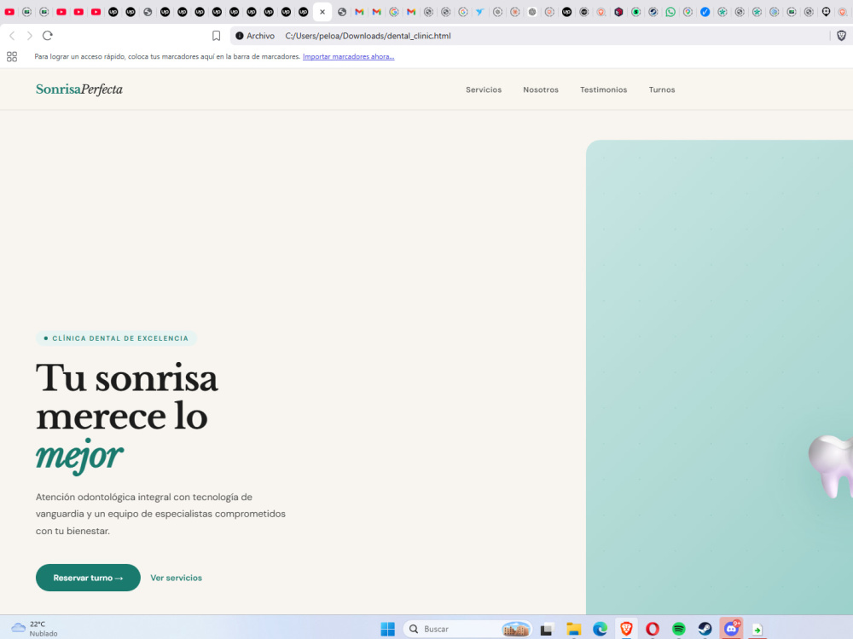Open Task View from taskbar
Screen dimensions: 853x639
(547, 629)
